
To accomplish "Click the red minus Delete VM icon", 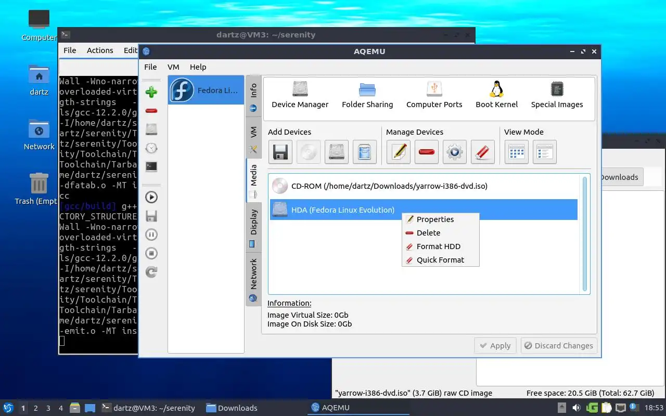I will [x=151, y=110].
